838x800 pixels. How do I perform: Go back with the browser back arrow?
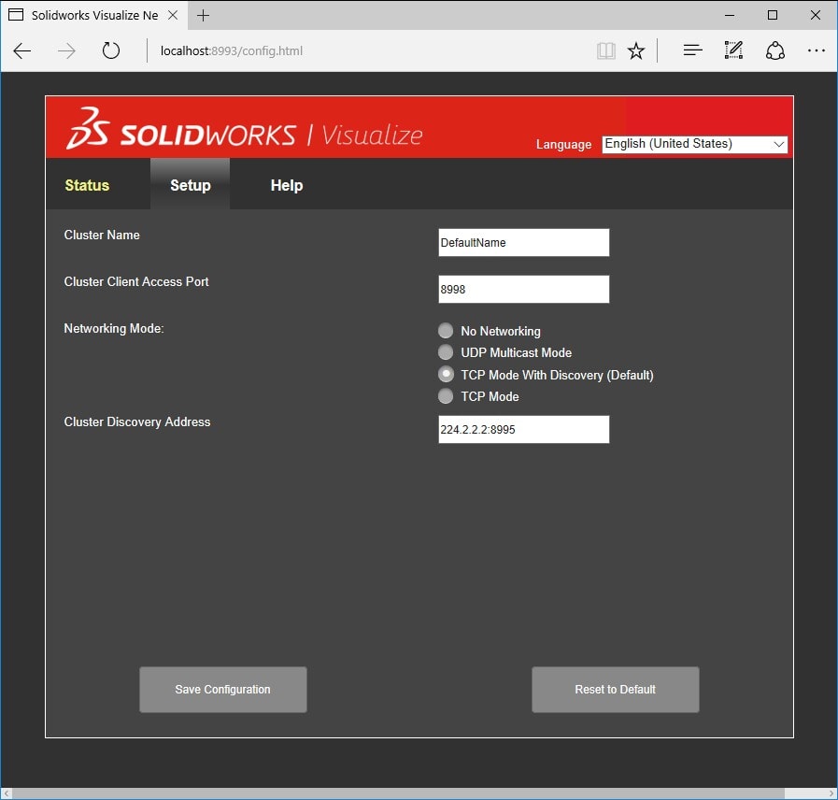(x=22, y=50)
